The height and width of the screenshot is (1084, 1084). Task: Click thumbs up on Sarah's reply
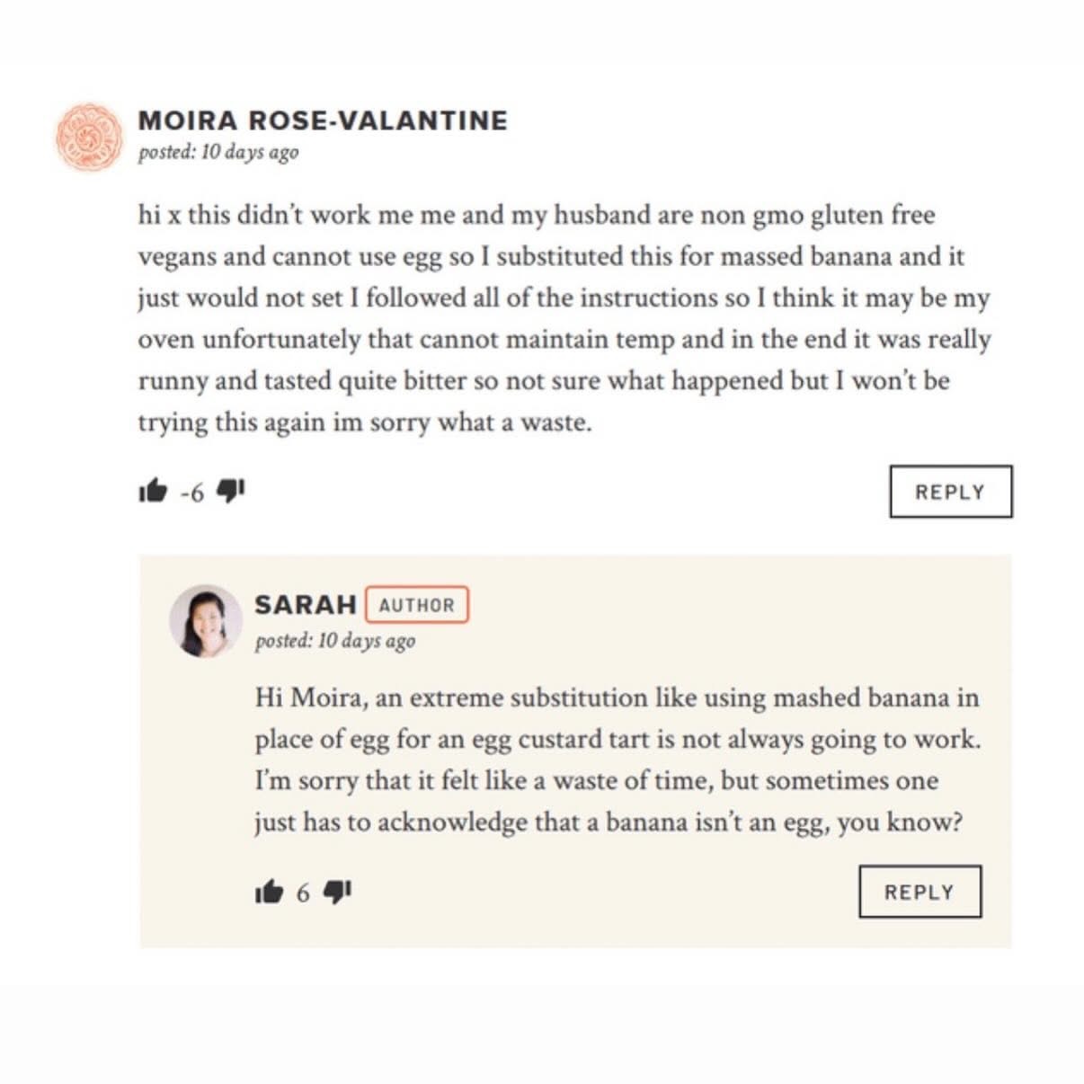pyautogui.click(x=269, y=892)
